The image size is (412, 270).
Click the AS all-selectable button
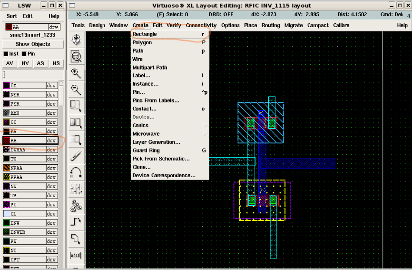pos(40,63)
